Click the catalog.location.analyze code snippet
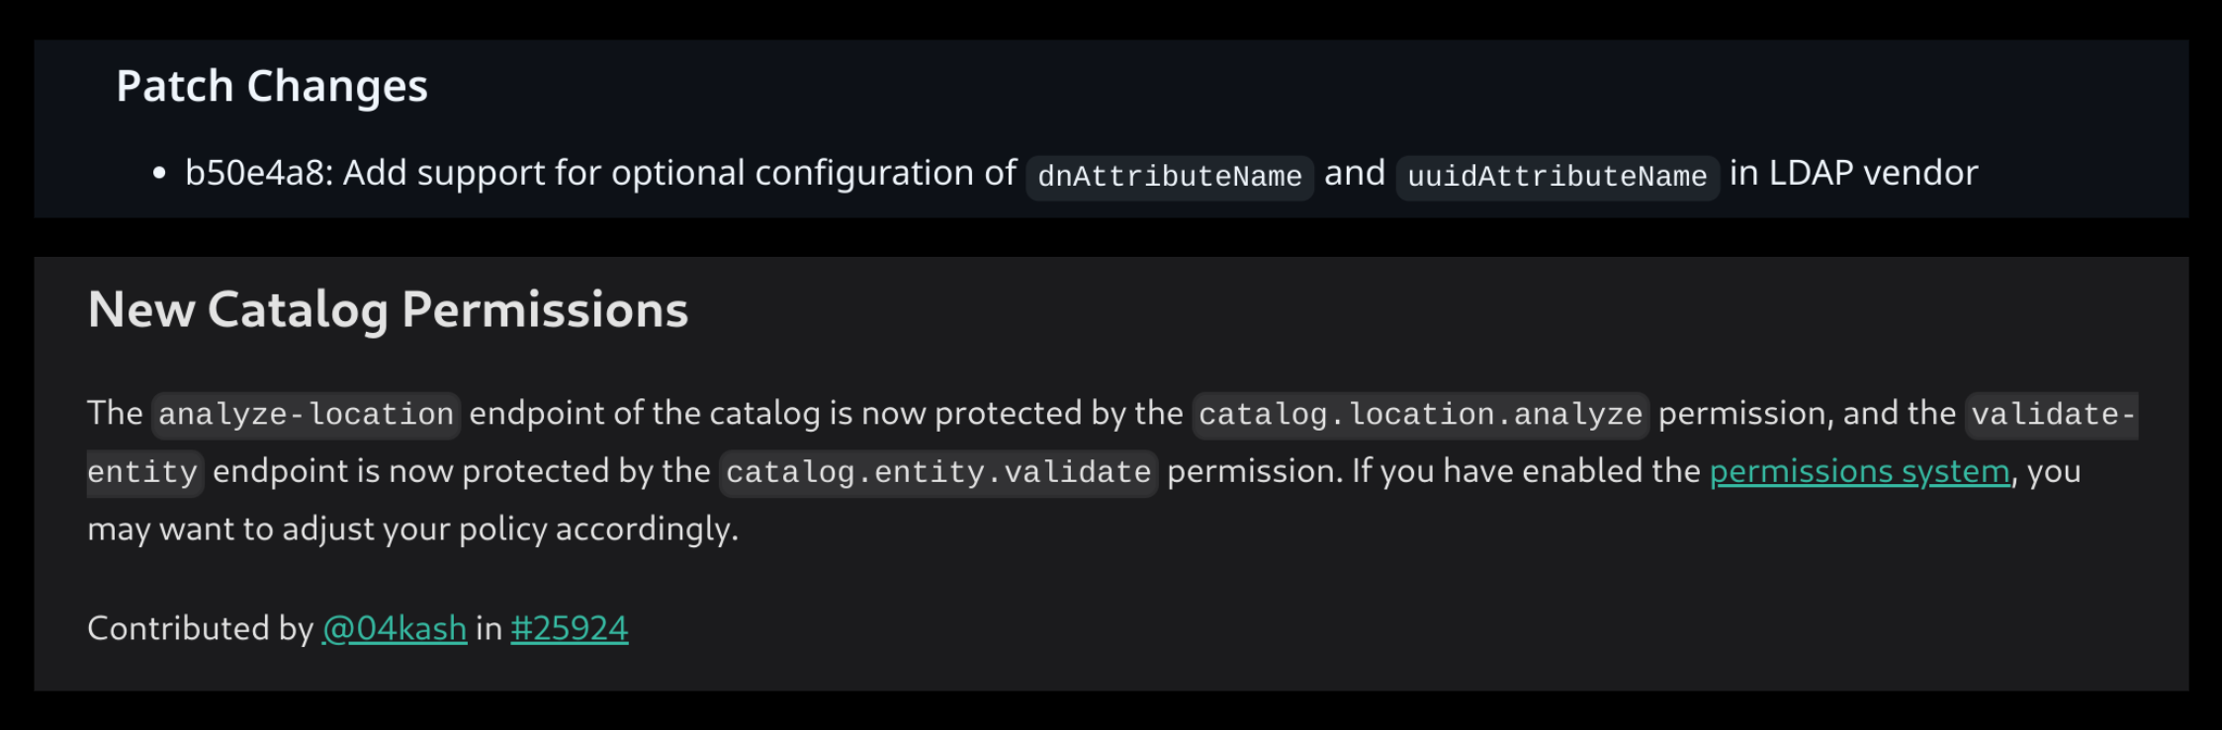This screenshot has height=730, width=2222. [1420, 414]
